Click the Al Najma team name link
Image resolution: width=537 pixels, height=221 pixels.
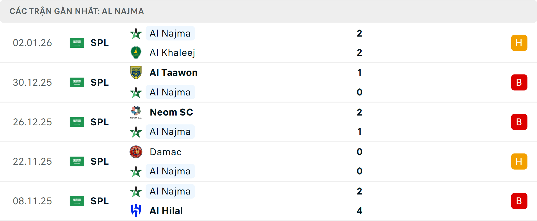click(x=170, y=33)
